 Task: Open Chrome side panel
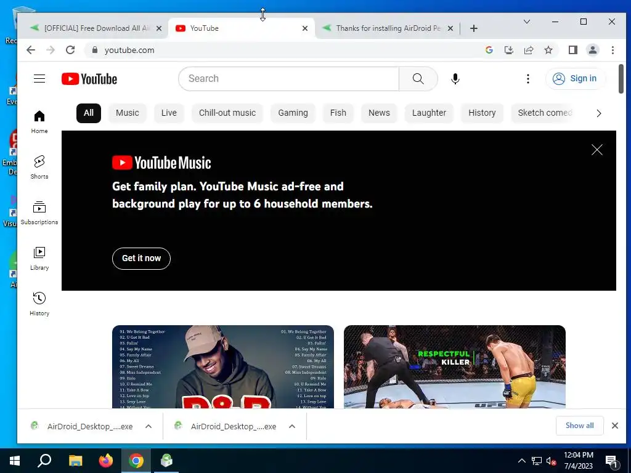[573, 50]
